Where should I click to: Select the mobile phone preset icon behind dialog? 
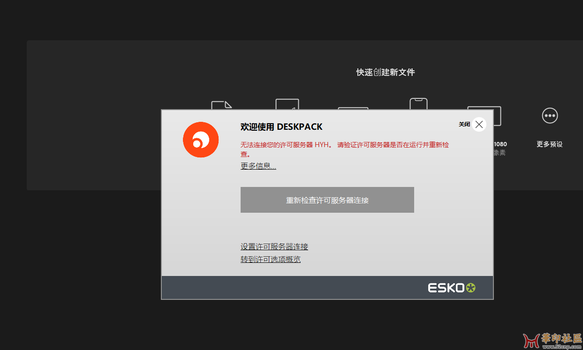point(418,104)
